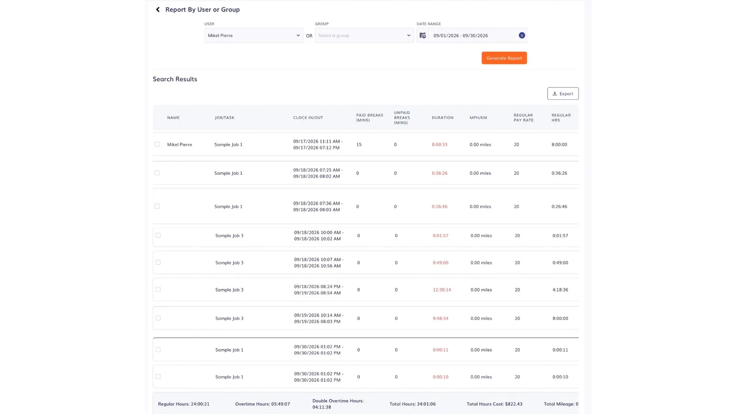737x414 pixels.
Task: Click the name Mikel Pierre in the table
Action: pyautogui.click(x=180, y=144)
